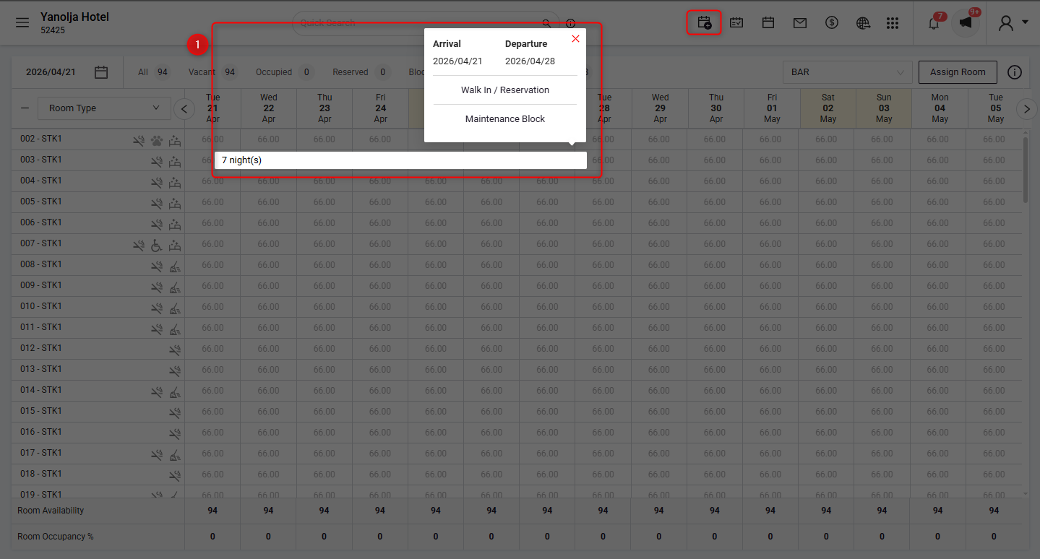The image size is (1040, 559).
Task: Click the paw pet-friendly icon on room 002
Action: (x=157, y=141)
